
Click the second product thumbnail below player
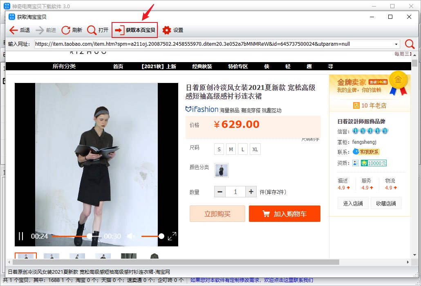(x=51, y=256)
